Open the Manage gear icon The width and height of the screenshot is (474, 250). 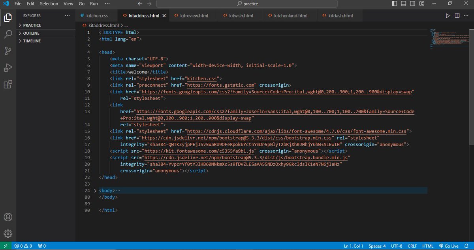pyautogui.click(x=8, y=233)
